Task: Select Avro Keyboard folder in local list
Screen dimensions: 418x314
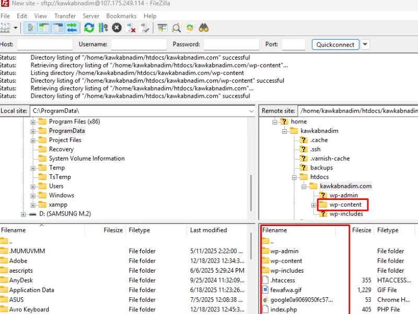Action: point(29,309)
